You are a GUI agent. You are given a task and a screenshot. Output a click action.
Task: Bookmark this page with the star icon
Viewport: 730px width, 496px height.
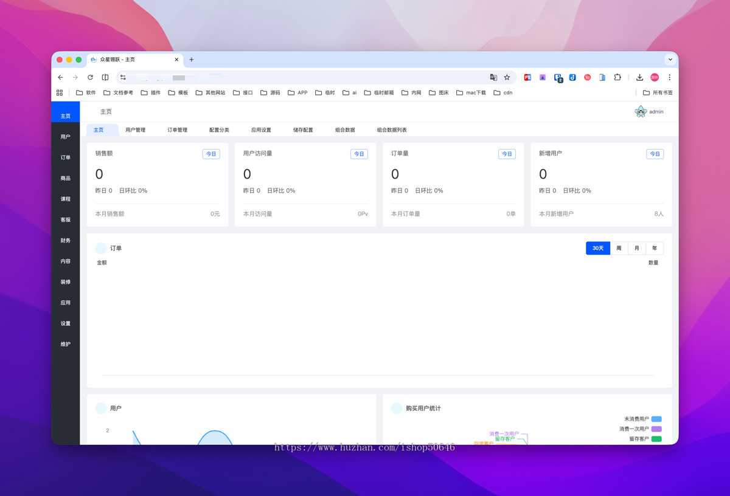[507, 78]
